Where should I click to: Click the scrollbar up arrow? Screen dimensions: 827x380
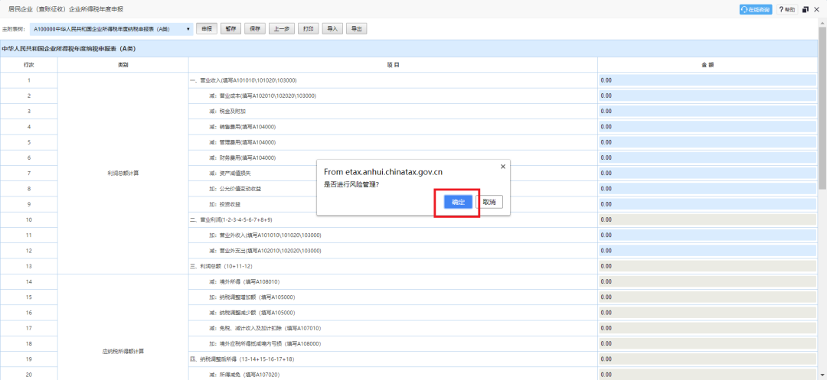(822, 22)
